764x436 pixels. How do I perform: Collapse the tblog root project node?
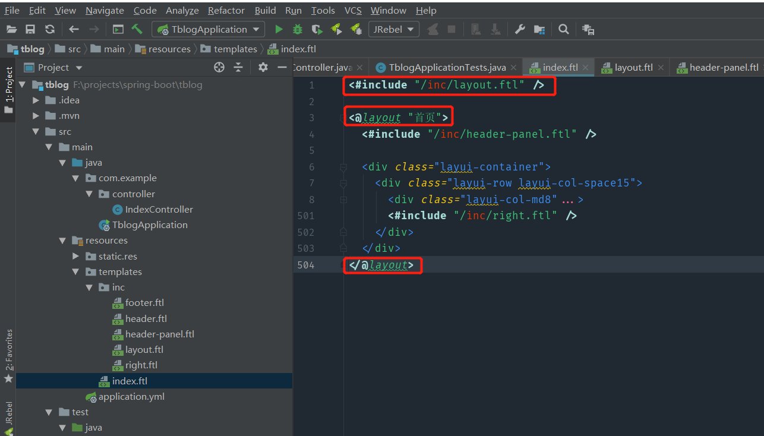pyautogui.click(x=23, y=85)
